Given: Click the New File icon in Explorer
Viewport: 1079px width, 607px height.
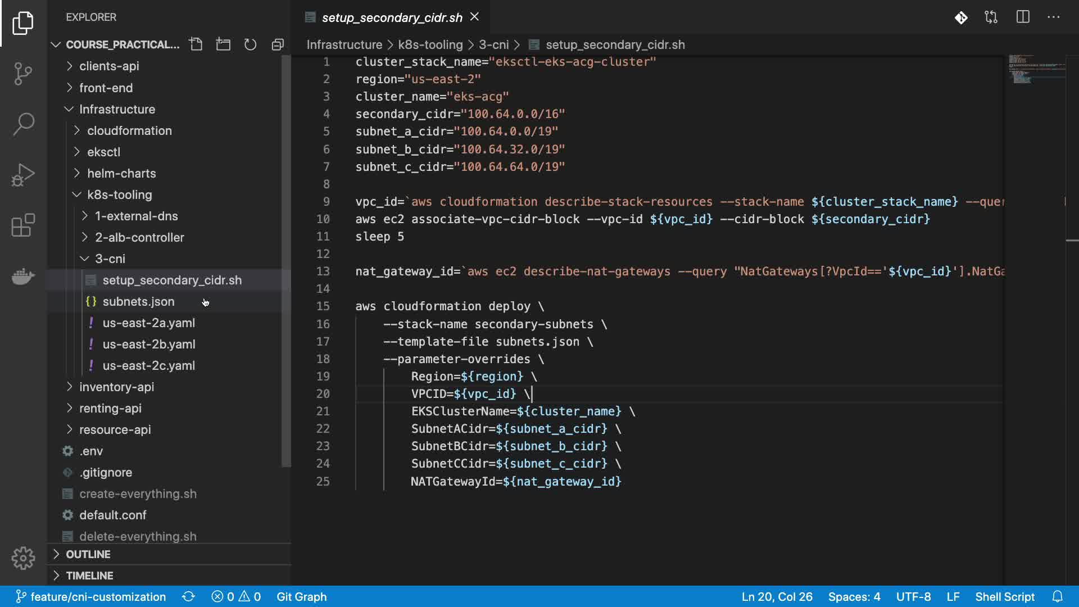Looking at the screenshot, I should (x=196, y=44).
